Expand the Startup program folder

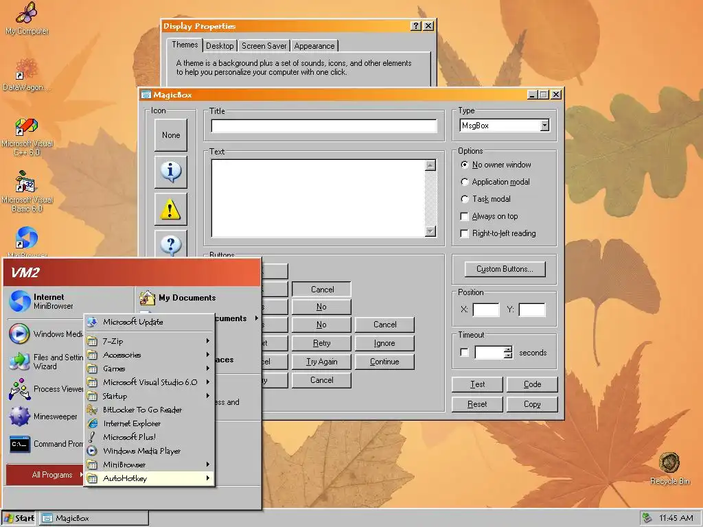[149, 396]
